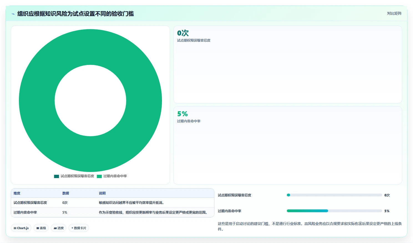
Task: Click the Chart.js chip
Action: pos(21,228)
